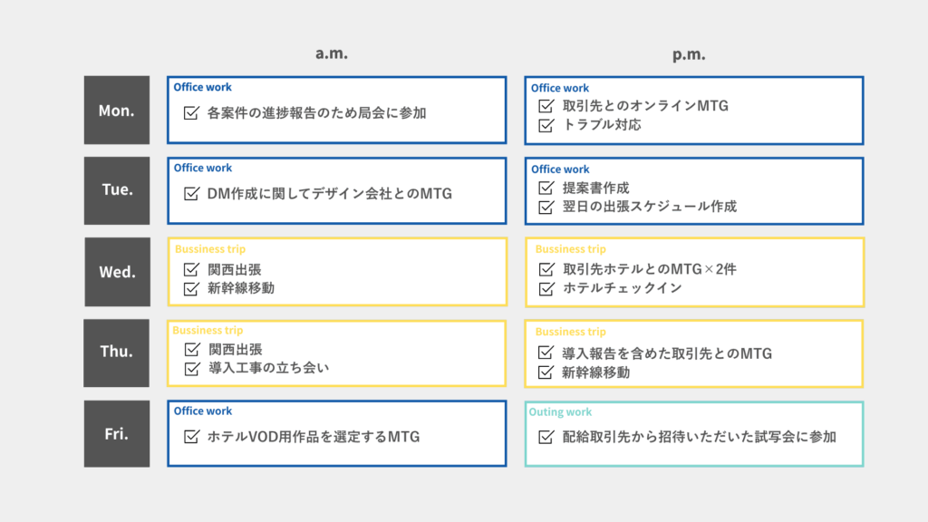Toggle the 翌日の出張スケジュール作成 checkbox

[x=546, y=207]
